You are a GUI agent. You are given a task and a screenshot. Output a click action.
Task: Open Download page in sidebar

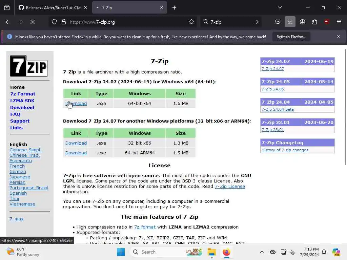coord(22,107)
